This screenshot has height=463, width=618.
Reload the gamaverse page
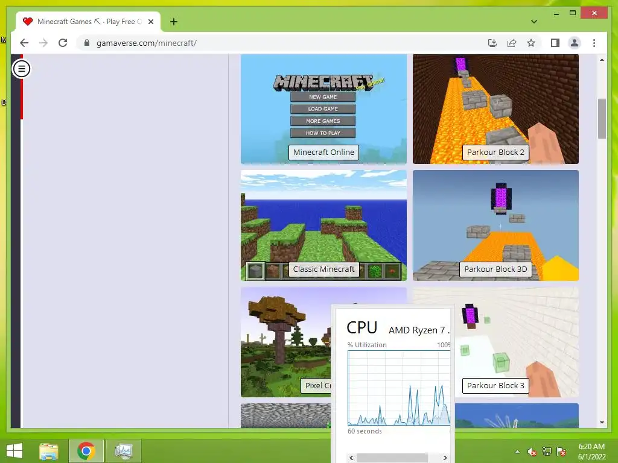(x=63, y=43)
